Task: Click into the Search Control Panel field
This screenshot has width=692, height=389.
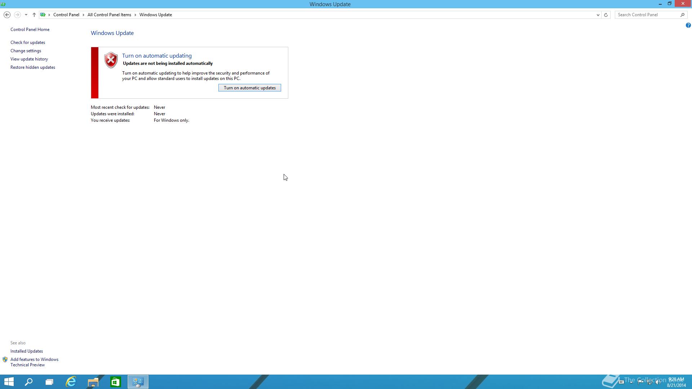Action: 647,15
